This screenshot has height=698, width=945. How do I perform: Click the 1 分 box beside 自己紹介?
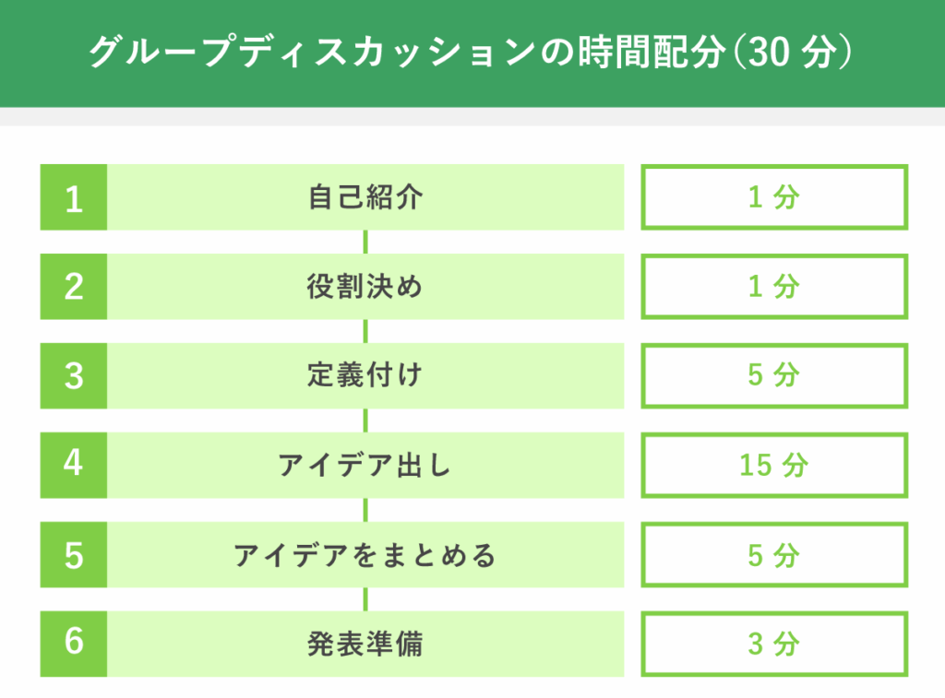774,197
